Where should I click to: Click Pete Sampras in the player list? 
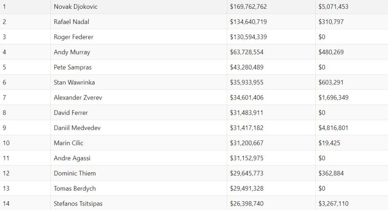[x=73, y=67]
